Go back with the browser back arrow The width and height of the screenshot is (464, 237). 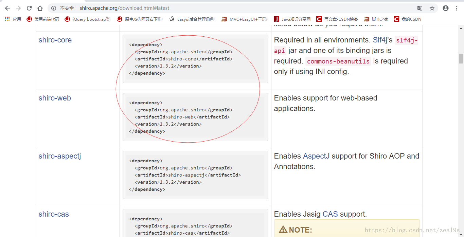coord(7,8)
